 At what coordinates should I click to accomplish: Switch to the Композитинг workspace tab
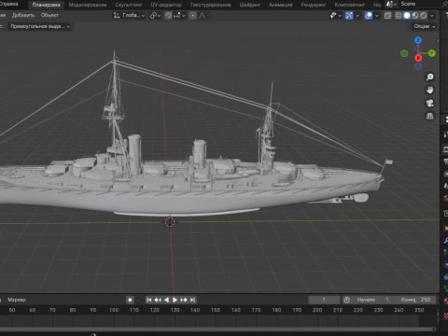pyautogui.click(x=349, y=5)
